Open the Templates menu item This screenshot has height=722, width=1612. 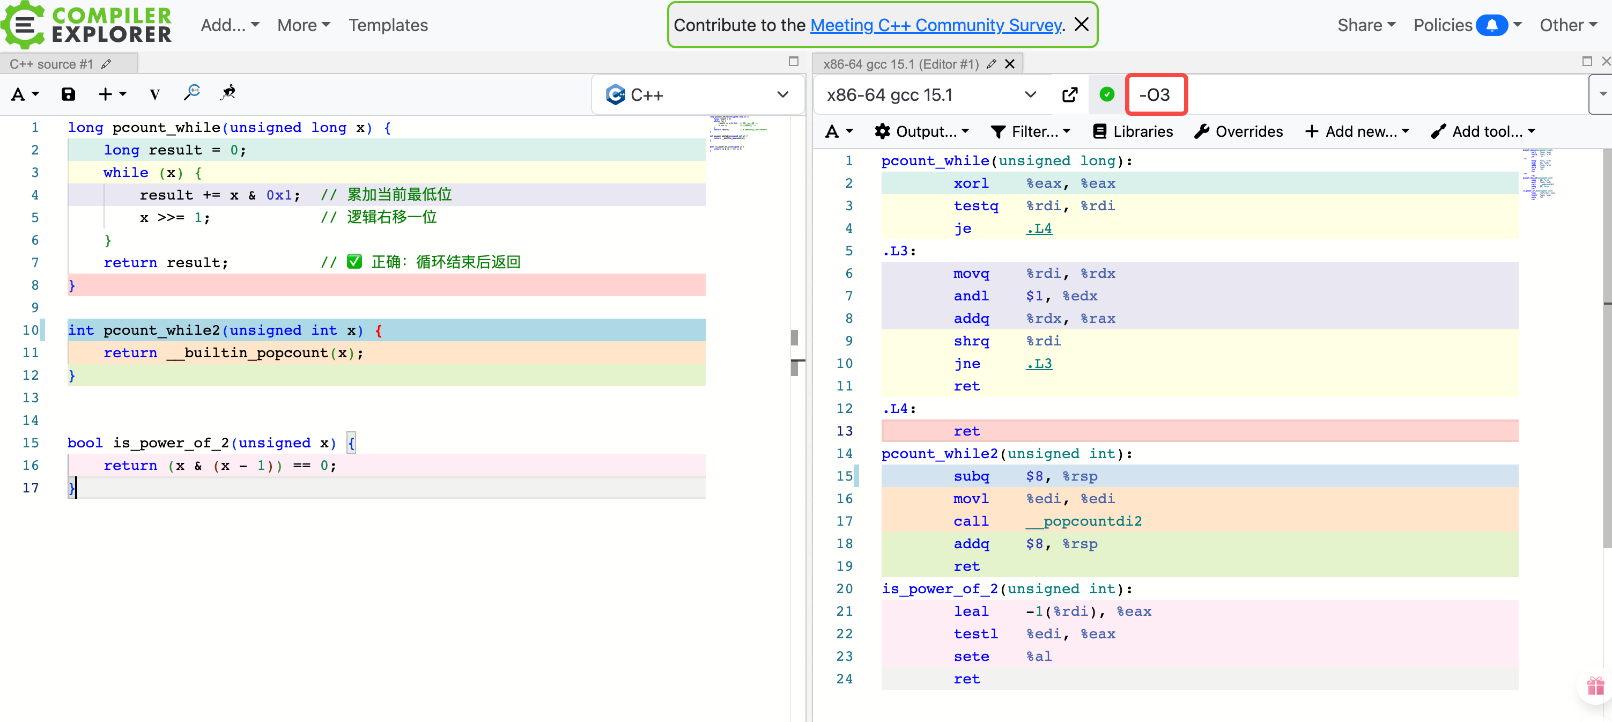pos(388,25)
